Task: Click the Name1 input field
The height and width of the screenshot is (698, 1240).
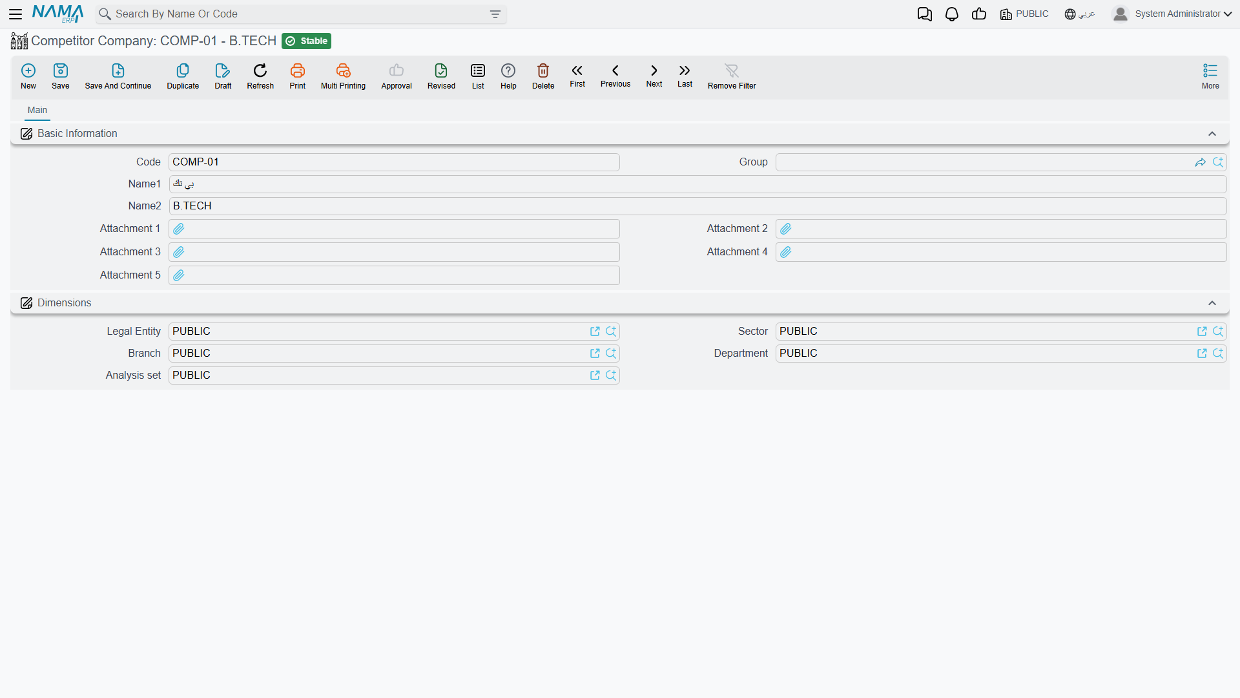Action: coord(697,184)
